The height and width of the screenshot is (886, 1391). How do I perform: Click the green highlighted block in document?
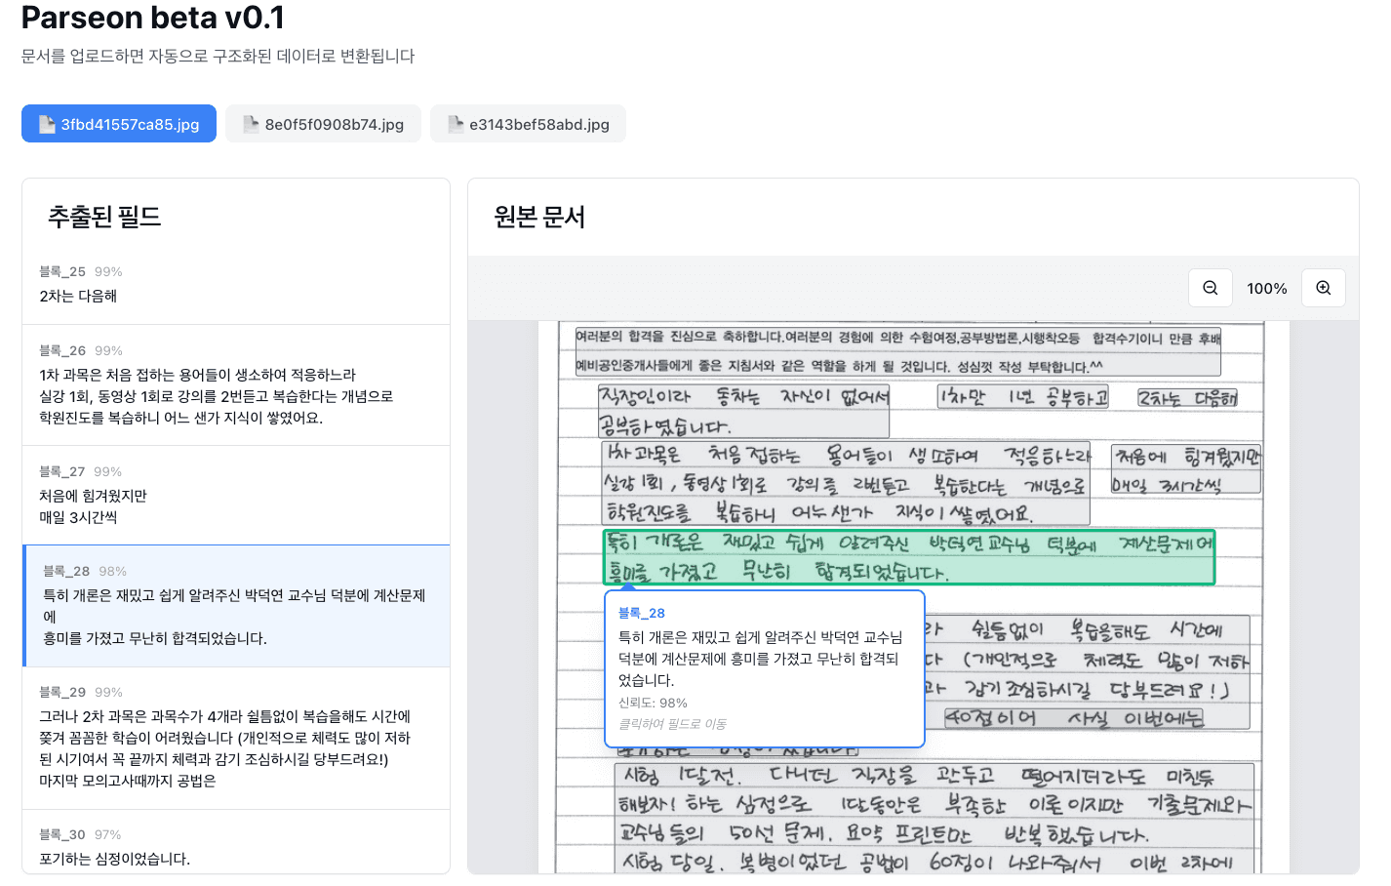907,557
